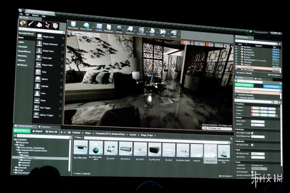Click the Add New button
This screenshot has width=290, height=193.
[x=22, y=130]
